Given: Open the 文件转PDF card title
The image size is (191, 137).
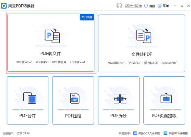Looking at the screenshot, I should 142,54.
